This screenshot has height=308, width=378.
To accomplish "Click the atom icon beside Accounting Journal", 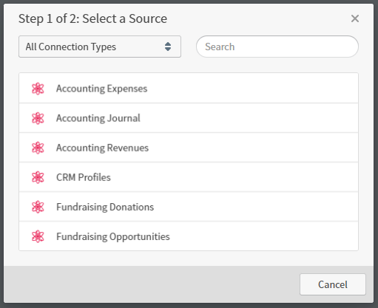I will [x=38, y=118].
